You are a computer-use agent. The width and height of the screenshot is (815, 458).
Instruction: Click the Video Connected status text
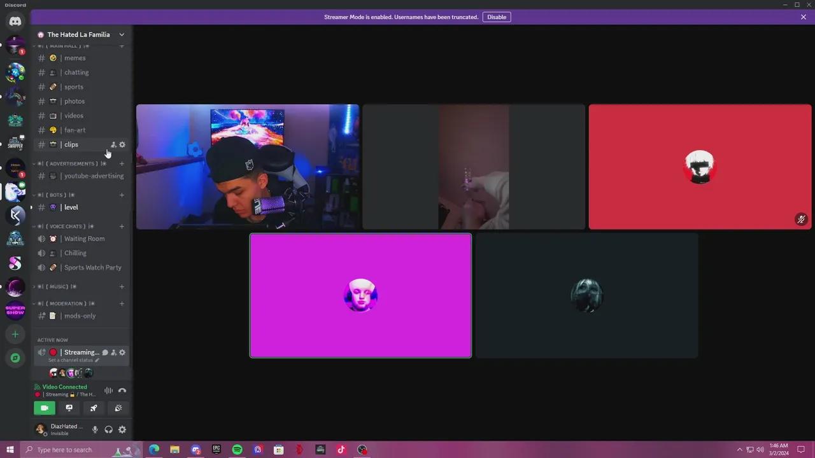(64, 387)
